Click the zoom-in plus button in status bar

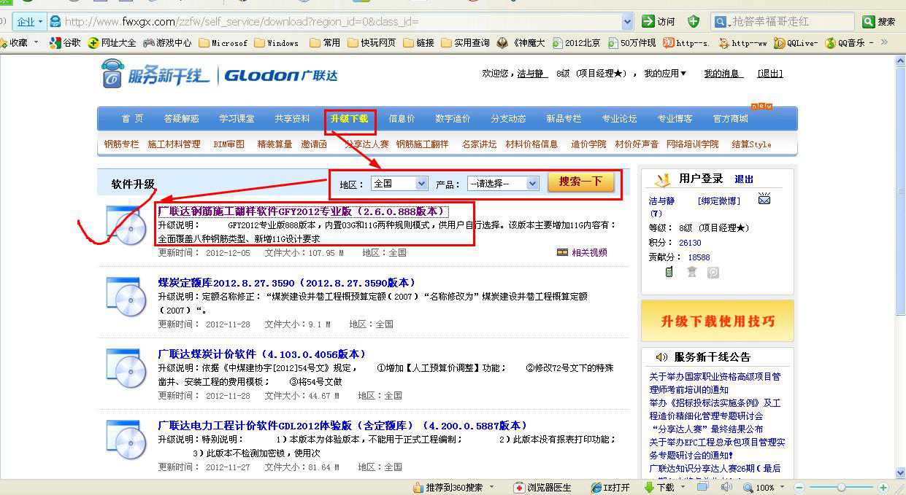click(883, 488)
